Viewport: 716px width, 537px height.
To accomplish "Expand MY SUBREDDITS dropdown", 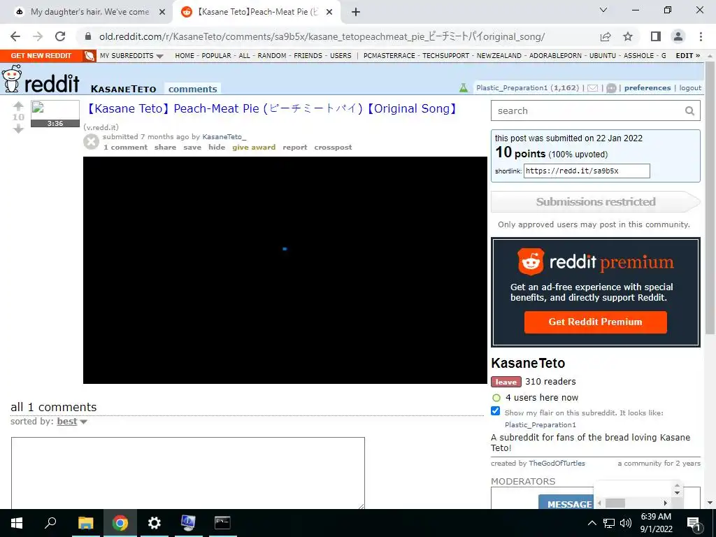I will point(131,56).
